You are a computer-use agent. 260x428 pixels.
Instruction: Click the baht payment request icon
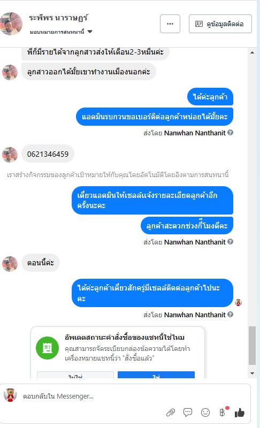[x=223, y=412]
